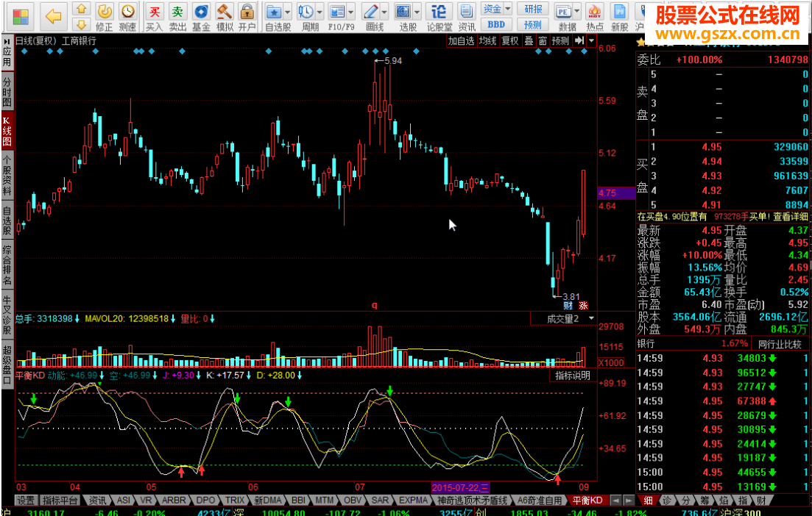The image size is (812, 516).
Task: Toggle the chart header 预测 option
Action: click(560, 40)
